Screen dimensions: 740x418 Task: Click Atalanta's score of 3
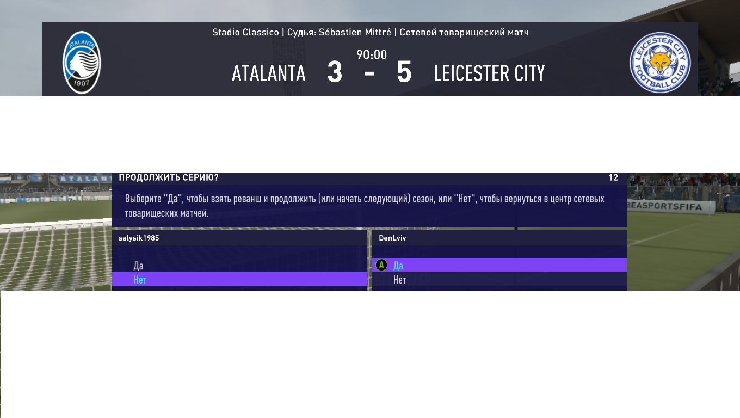coord(335,73)
